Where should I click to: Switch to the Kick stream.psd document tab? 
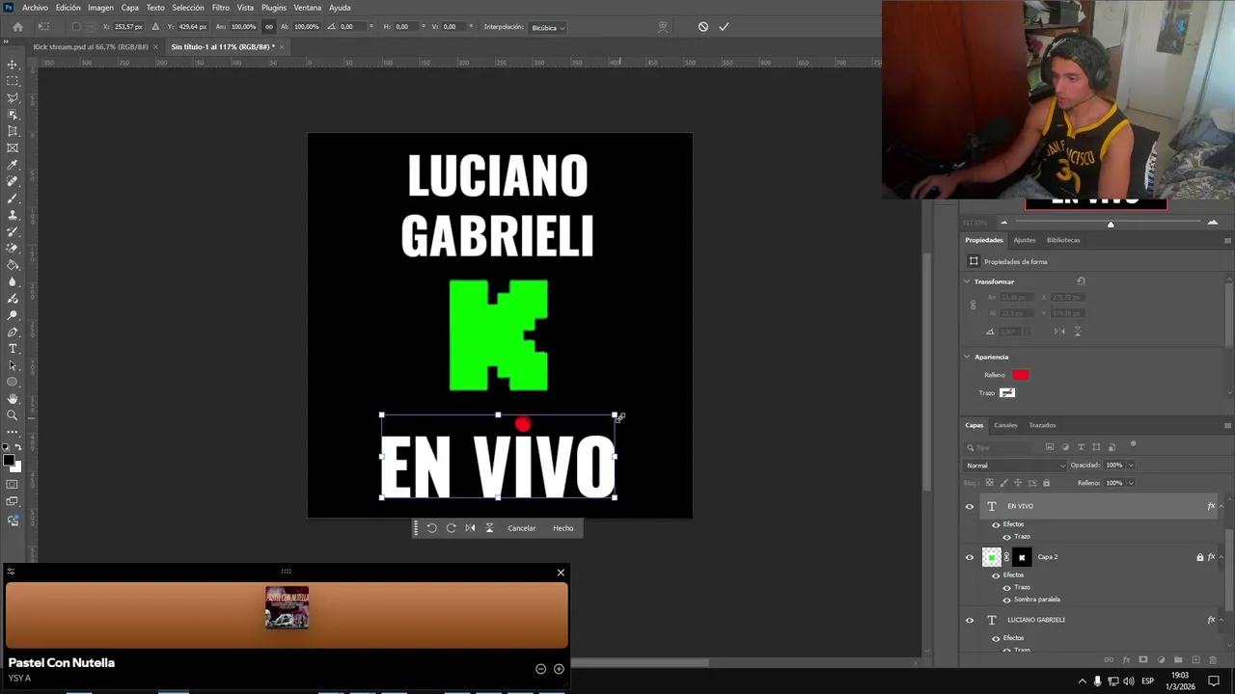pyautogui.click(x=91, y=46)
